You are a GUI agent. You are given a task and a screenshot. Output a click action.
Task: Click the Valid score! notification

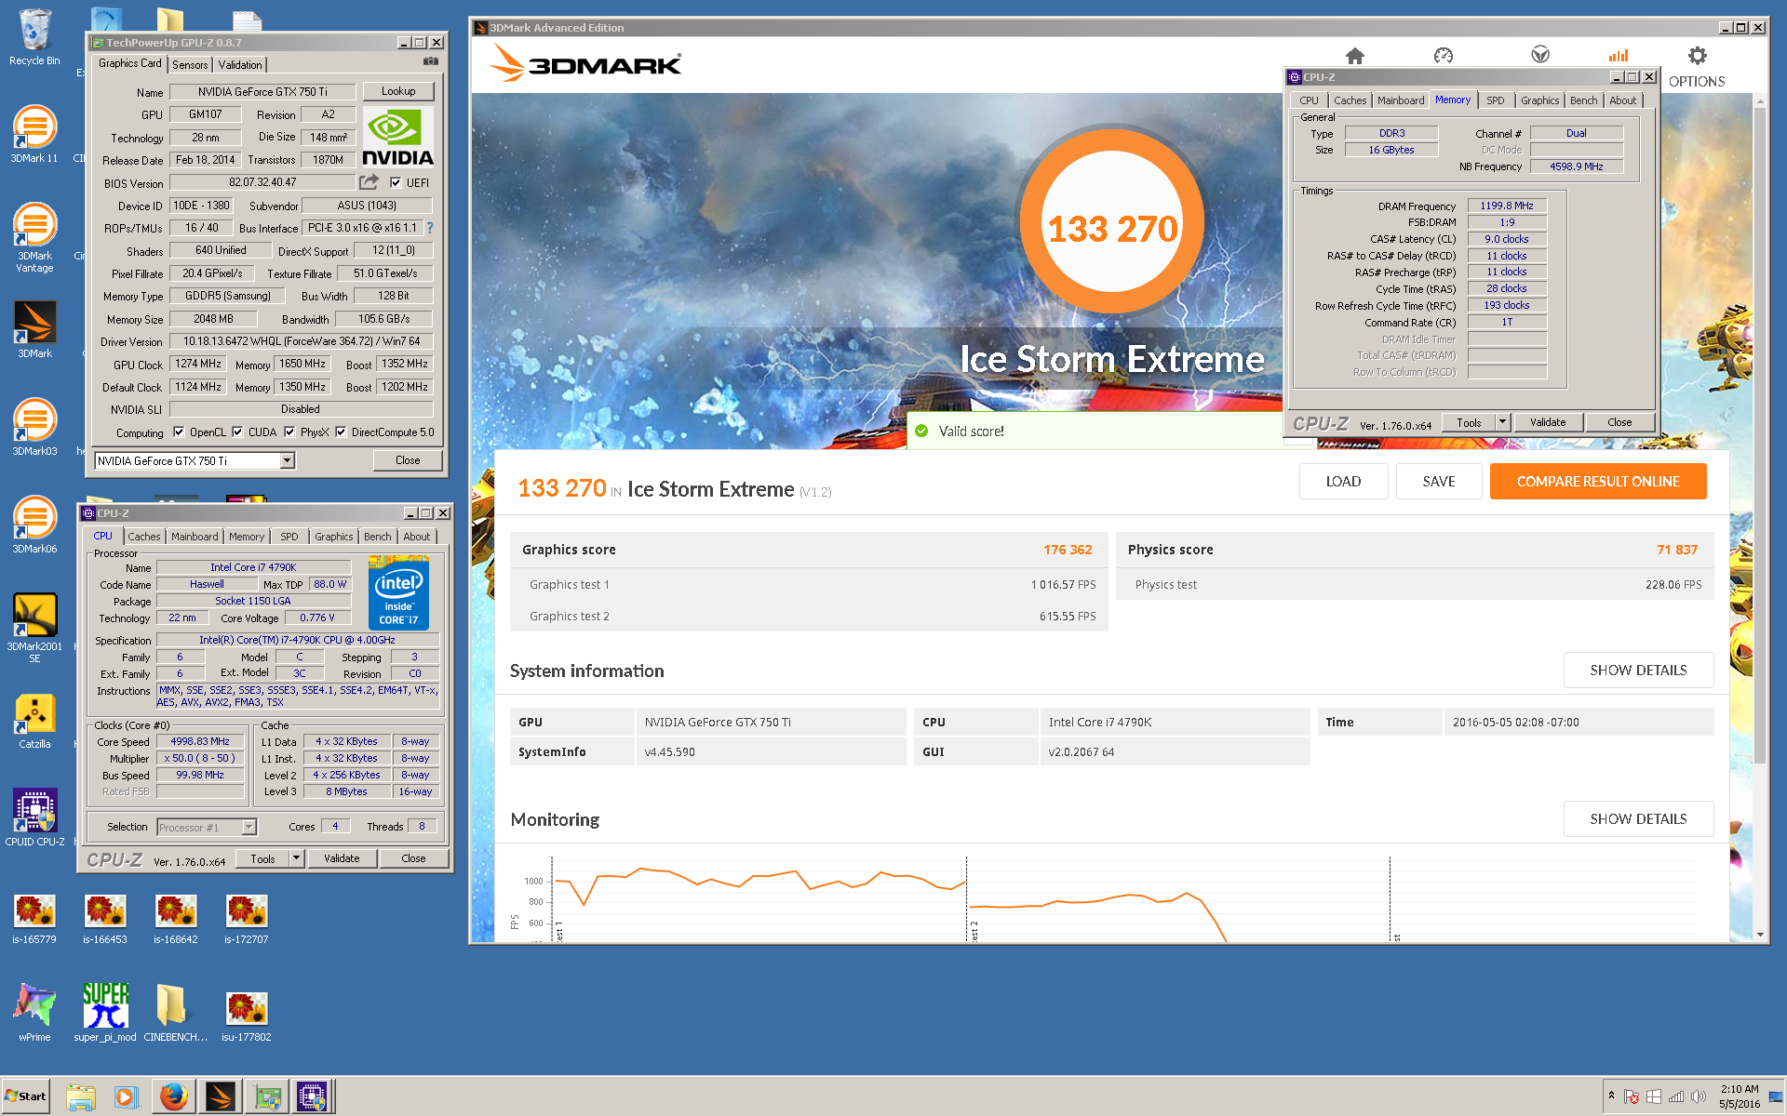pos(1095,431)
